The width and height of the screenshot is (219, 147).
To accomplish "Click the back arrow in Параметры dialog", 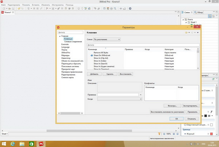I will click(186, 33).
